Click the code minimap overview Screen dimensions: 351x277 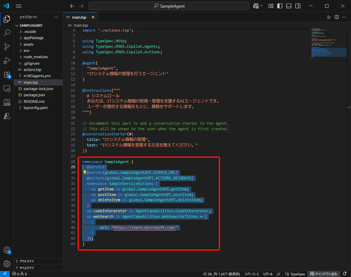(328, 43)
